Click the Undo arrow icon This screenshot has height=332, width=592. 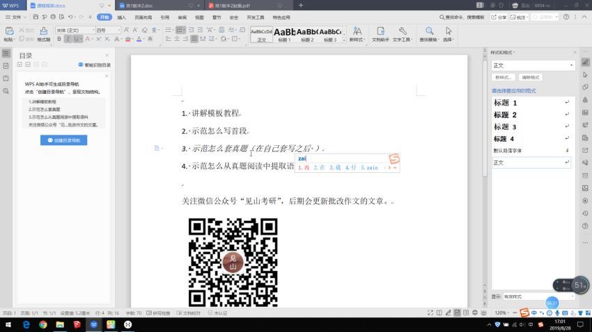[x=70, y=17]
